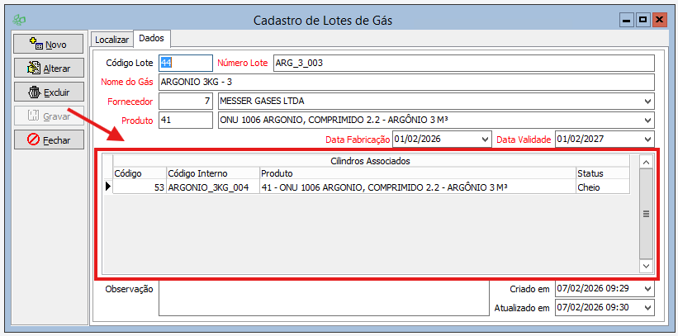This screenshot has width=678, height=336.
Task: Select the Dados tab
Action: point(151,38)
